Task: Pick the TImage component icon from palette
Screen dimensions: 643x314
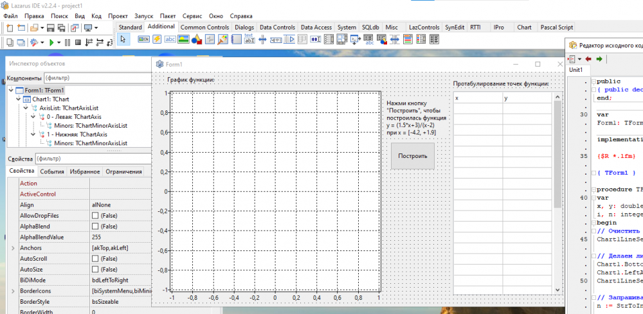Action: pyautogui.click(x=183, y=40)
